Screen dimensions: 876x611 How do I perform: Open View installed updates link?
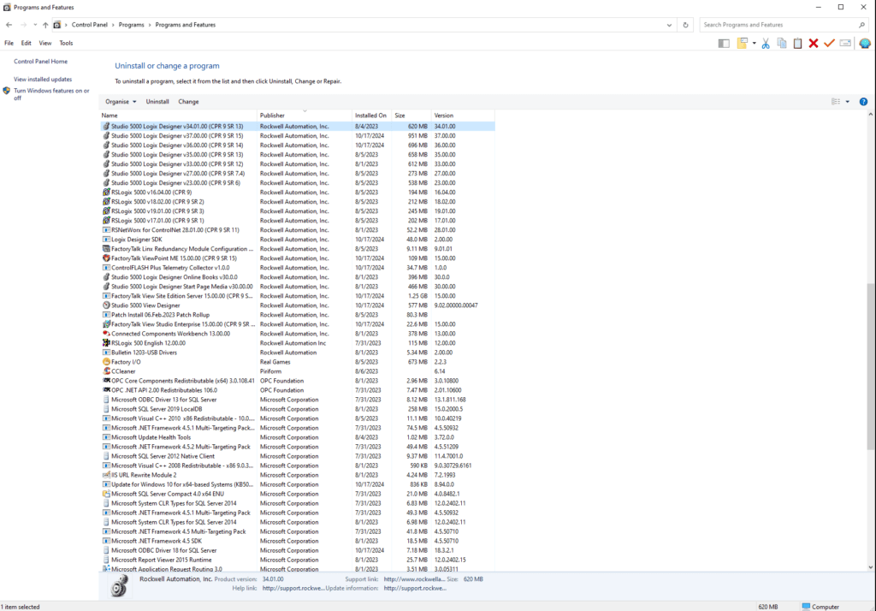pyautogui.click(x=43, y=80)
